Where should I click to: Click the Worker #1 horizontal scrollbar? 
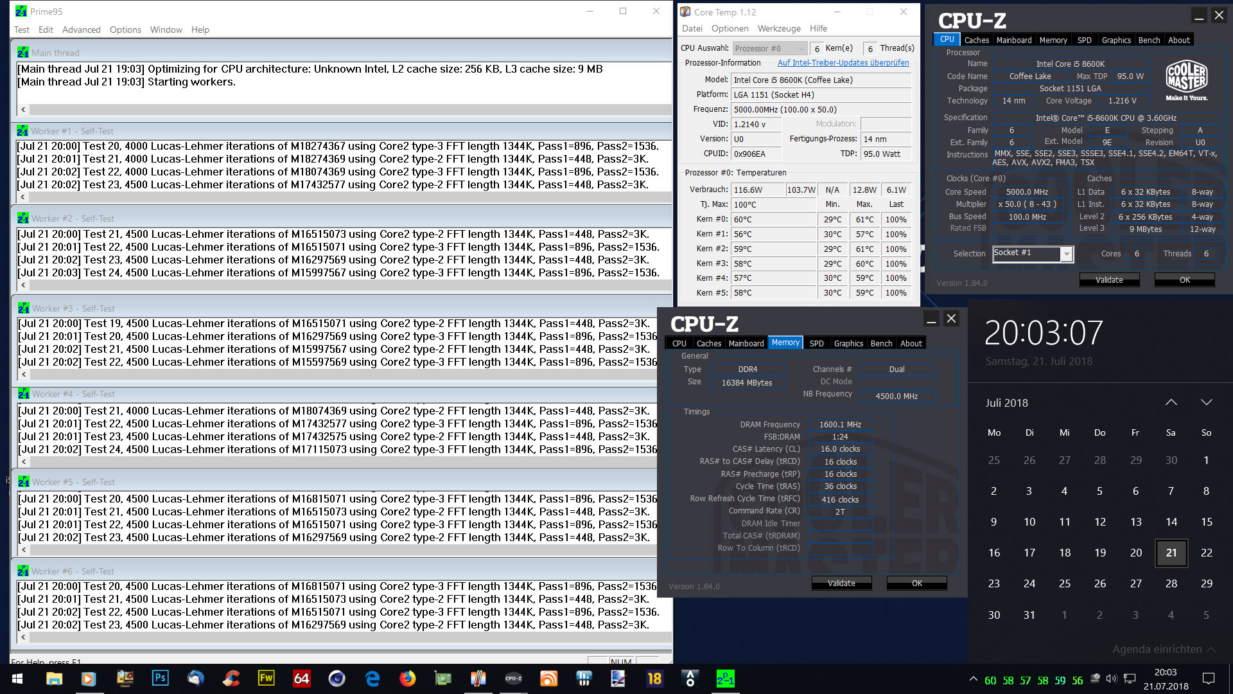(x=347, y=197)
